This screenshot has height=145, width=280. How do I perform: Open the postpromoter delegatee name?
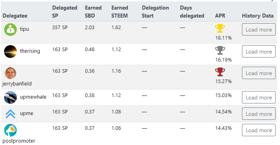19,141
